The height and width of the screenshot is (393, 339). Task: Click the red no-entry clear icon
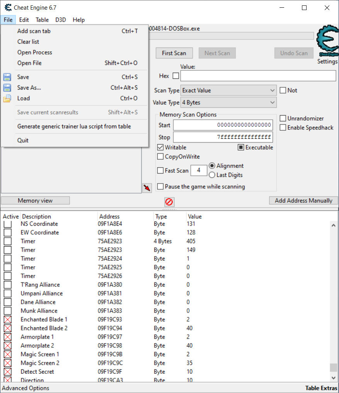[x=169, y=202]
